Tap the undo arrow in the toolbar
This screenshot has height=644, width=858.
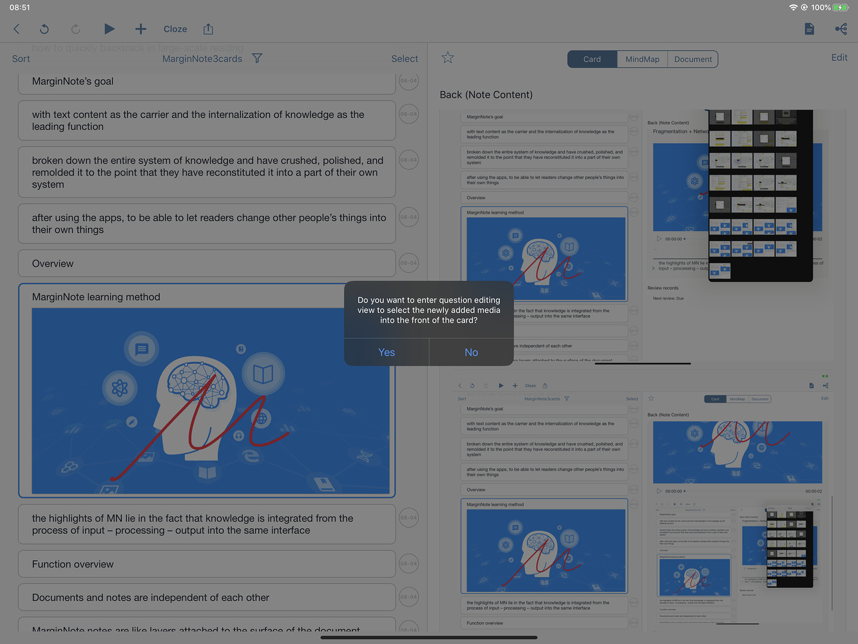click(x=44, y=29)
